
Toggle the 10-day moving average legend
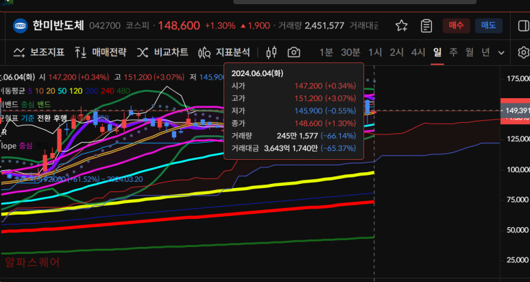tap(39, 91)
